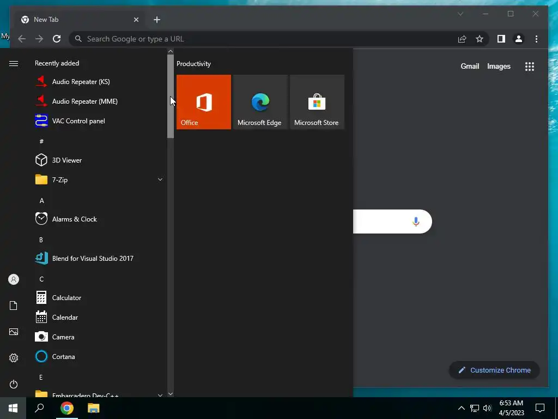The height and width of the screenshot is (419, 558).
Task: Click the letter E group header
Action: [41, 377]
